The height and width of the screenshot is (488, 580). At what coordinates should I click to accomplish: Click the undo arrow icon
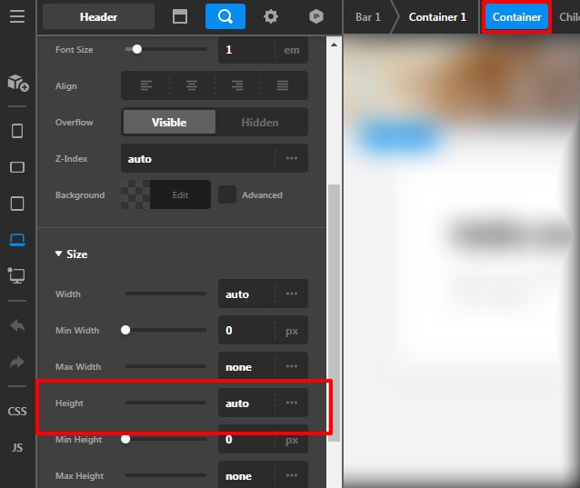coord(17,325)
